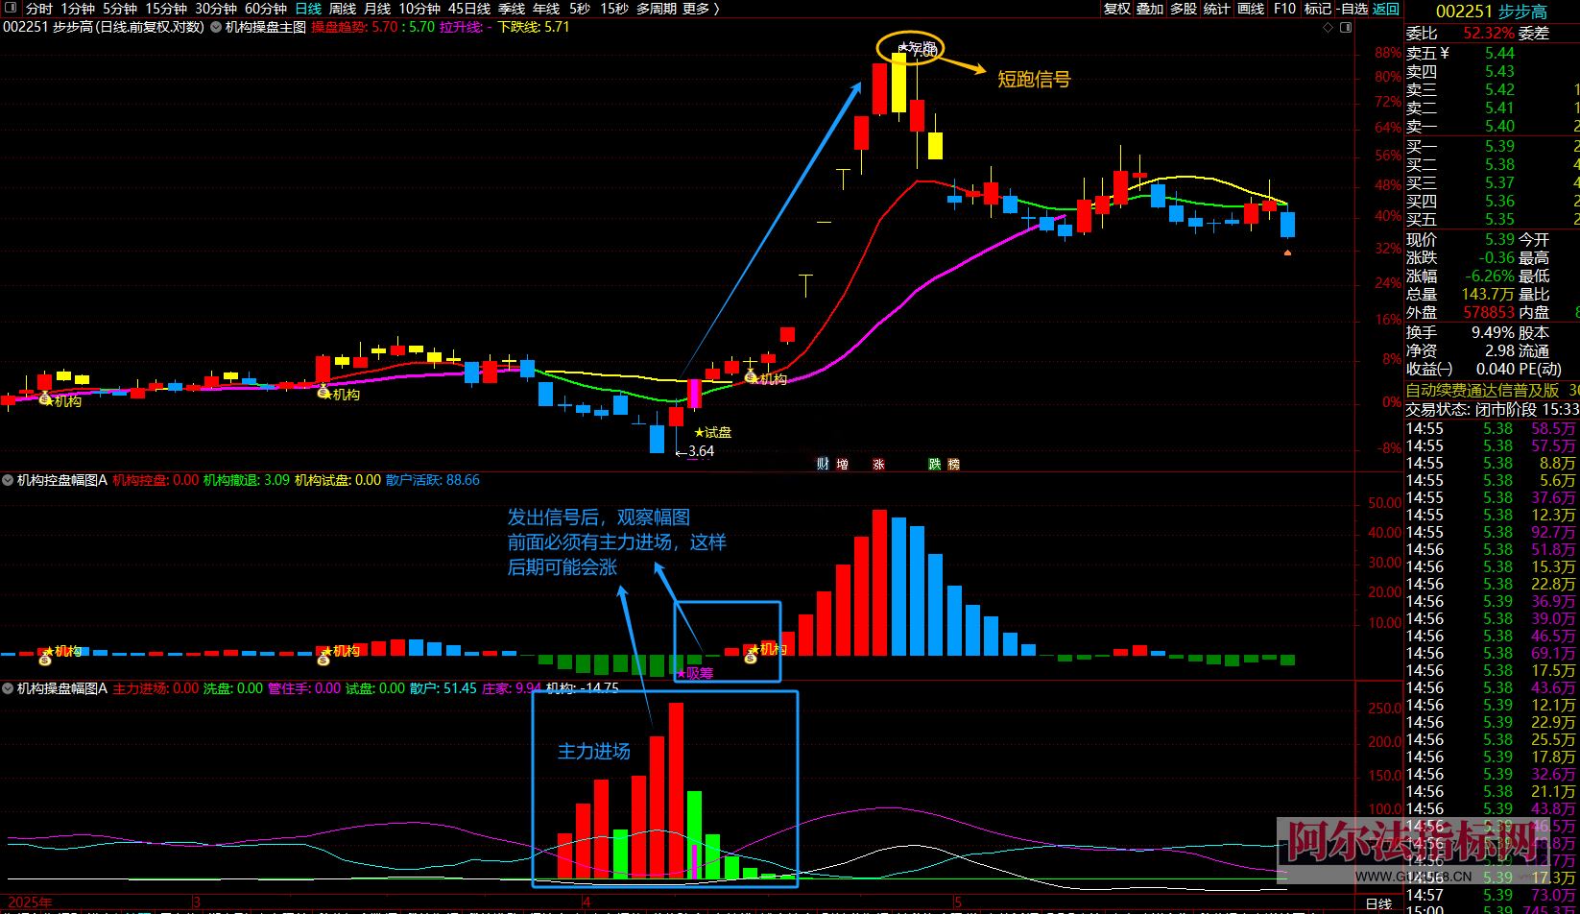Image resolution: width=1580 pixels, height=914 pixels.
Task: Click the 返回 link
Action: 1386,9
